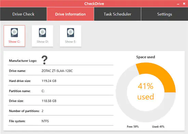Click the Drive size: label
The height and width of the screenshot is (134, 188).
(16, 101)
